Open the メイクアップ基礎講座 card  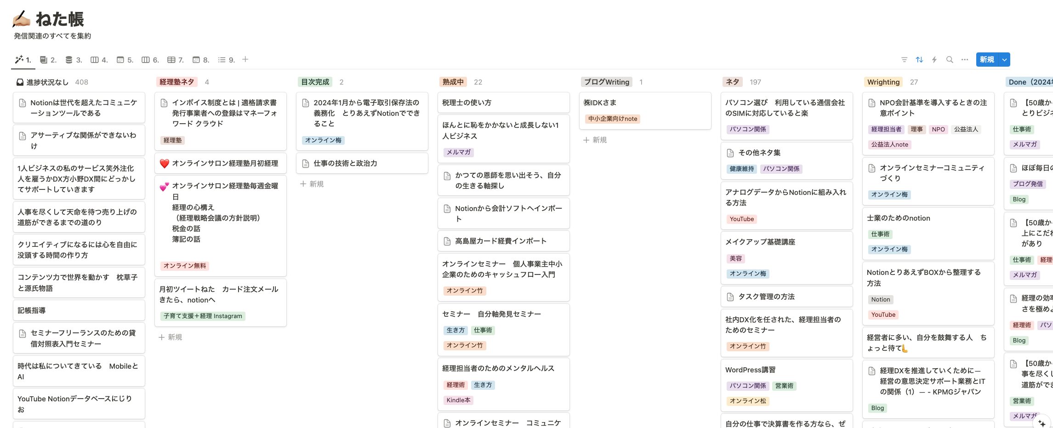coord(787,257)
